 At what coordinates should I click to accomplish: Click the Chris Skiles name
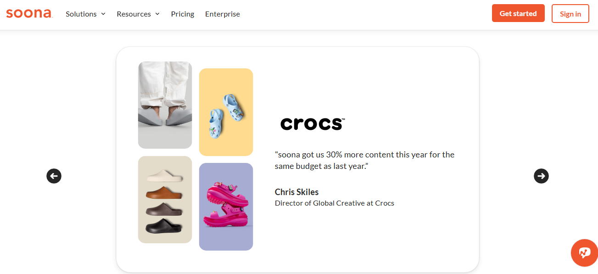pyautogui.click(x=296, y=192)
